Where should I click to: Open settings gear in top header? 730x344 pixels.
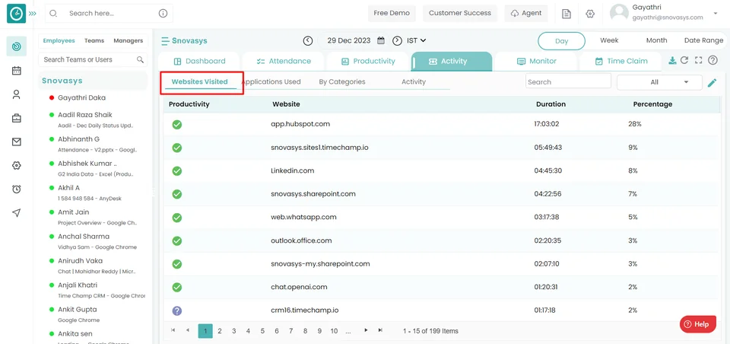(x=590, y=14)
